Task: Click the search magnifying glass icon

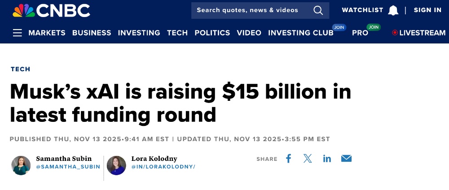Action: point(318,10)
